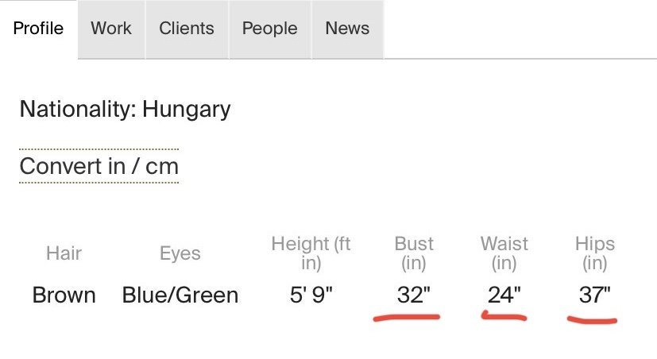657x359 pixels.
Task: Select the Height (ft in) column header
Action: (x=311, y=253)
